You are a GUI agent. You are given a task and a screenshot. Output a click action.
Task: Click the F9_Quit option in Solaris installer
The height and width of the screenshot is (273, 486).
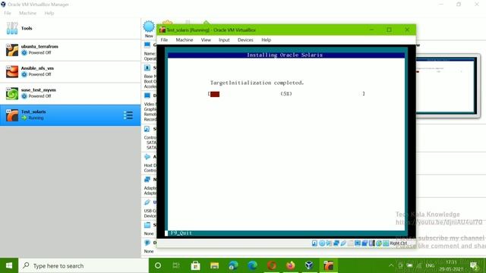(x=181, y=233)
